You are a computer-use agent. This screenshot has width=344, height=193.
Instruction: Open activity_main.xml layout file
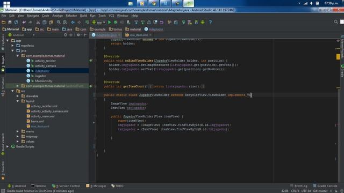[x=42, y=116]
